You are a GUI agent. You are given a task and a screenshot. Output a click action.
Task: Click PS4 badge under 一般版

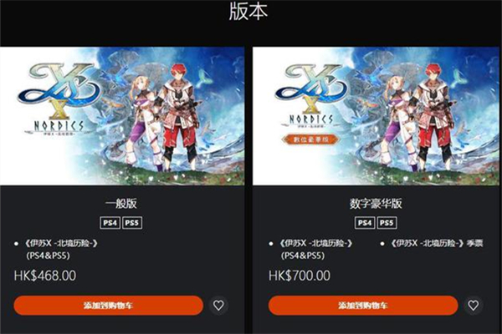pyautogui.click(x=110, y=223)
